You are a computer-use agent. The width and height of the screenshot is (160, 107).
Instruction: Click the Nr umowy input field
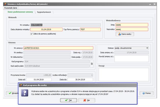tap(58, 48)
